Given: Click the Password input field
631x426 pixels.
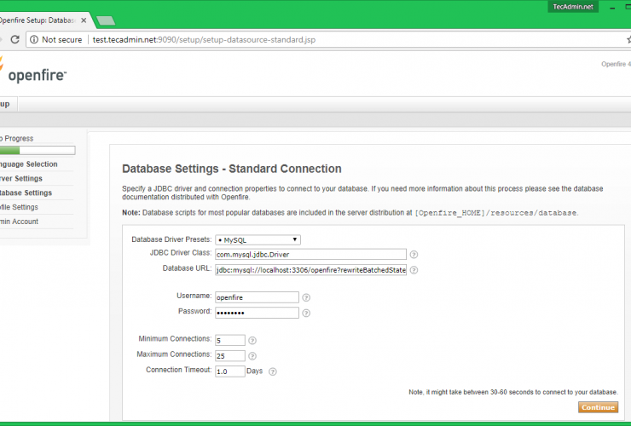Looking at the screenshot, I should (x=257, y=313).
